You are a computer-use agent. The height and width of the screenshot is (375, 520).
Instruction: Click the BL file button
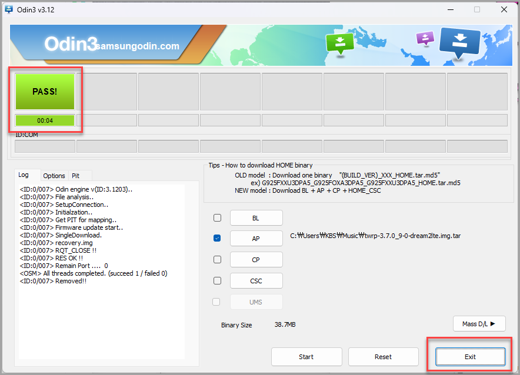coord(256,218)
